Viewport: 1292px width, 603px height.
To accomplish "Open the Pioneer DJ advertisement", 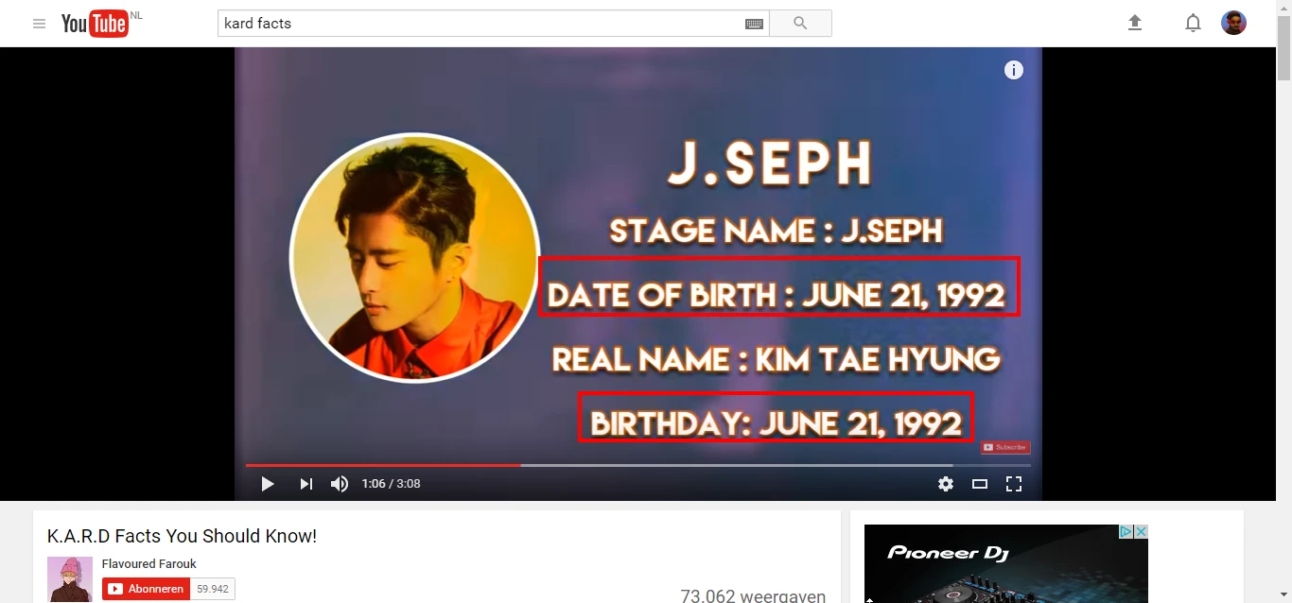I will click(x=1006, y=564).
